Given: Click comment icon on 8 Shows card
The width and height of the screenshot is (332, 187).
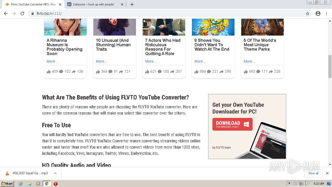Looking at the screenshot, I should click(209, 71).
